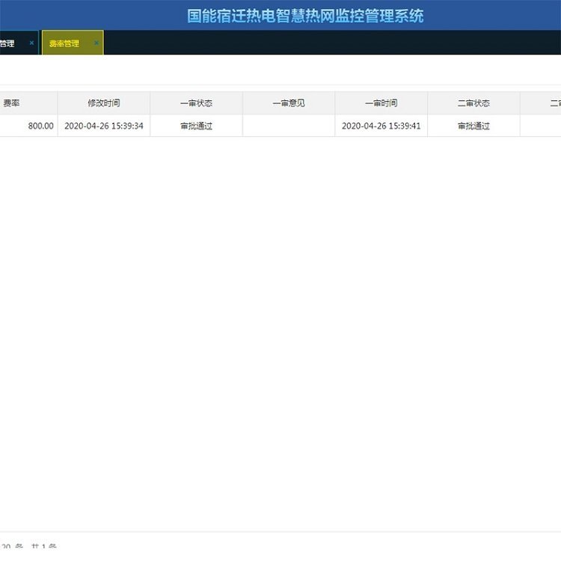Close the 费率管理 tab

click(96, 43)
